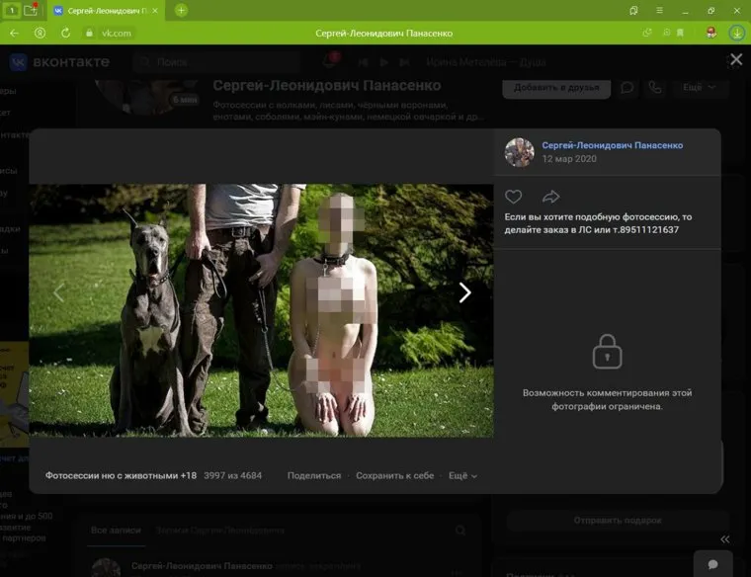The image size is (751, 577).
Task: Open a new browser tab with plus button
Action: (x=181, y=10)
